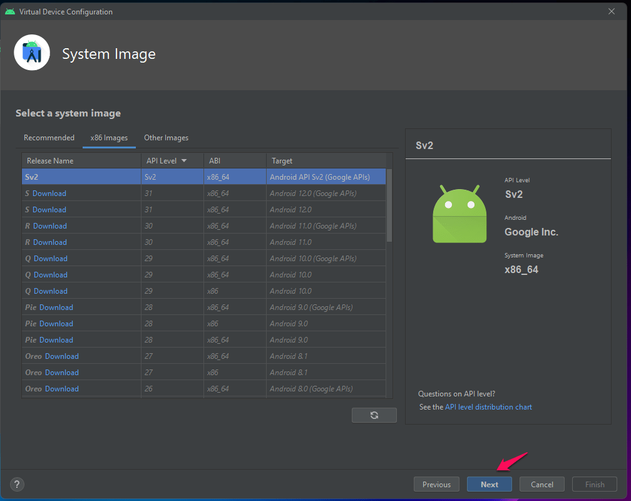The width and height of the screenshot is (631, 501).
Task: Open the Other Images tab
Action: click(167, 138)
